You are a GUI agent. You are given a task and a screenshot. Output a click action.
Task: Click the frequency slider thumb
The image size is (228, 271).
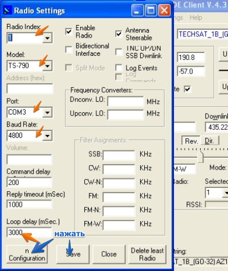pos(200,157)
